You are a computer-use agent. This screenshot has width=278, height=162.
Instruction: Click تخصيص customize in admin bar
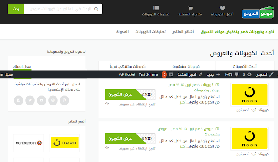[x=264, y=74]
